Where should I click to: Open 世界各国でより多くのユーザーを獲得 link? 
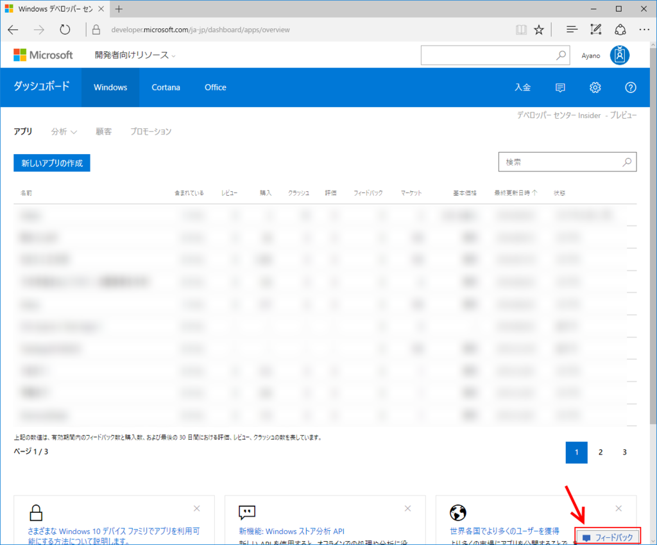pos(504,531)
